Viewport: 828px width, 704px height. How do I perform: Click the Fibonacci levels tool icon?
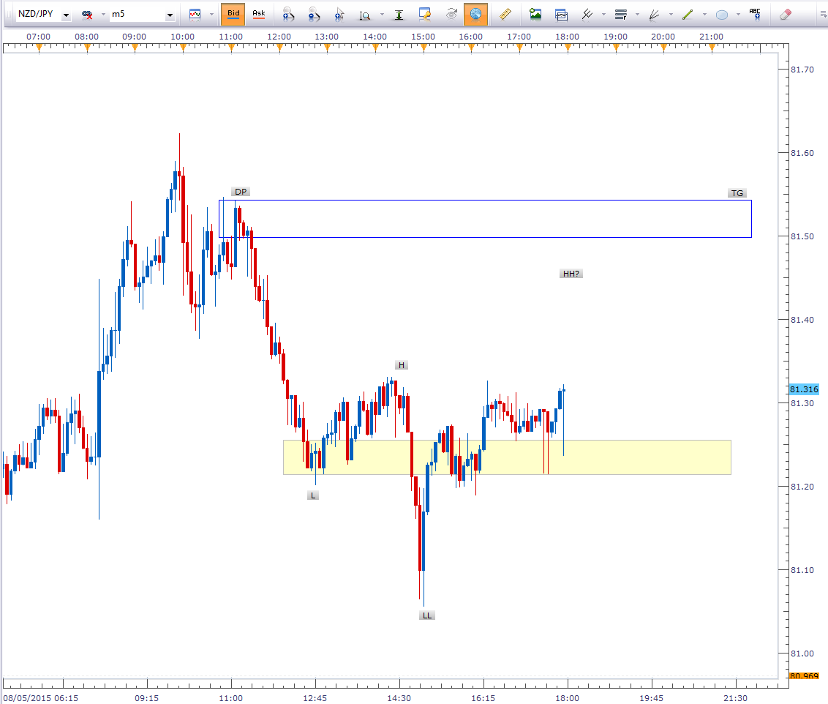tap(621, 14)
